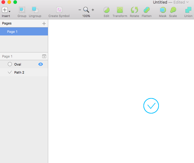The image size is (194, 163).
Task: Select the Scale tool
Action: [173, 10]
